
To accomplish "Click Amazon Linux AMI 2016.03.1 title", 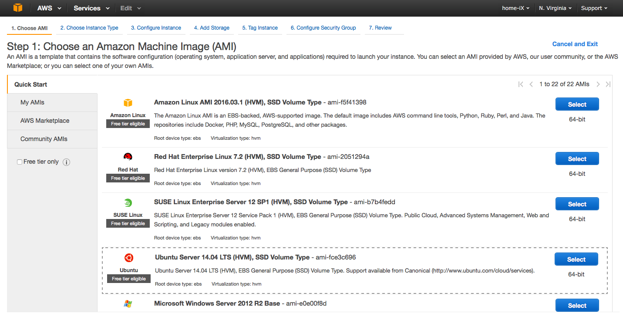I will pyautogui.click(x=238, y=102).
